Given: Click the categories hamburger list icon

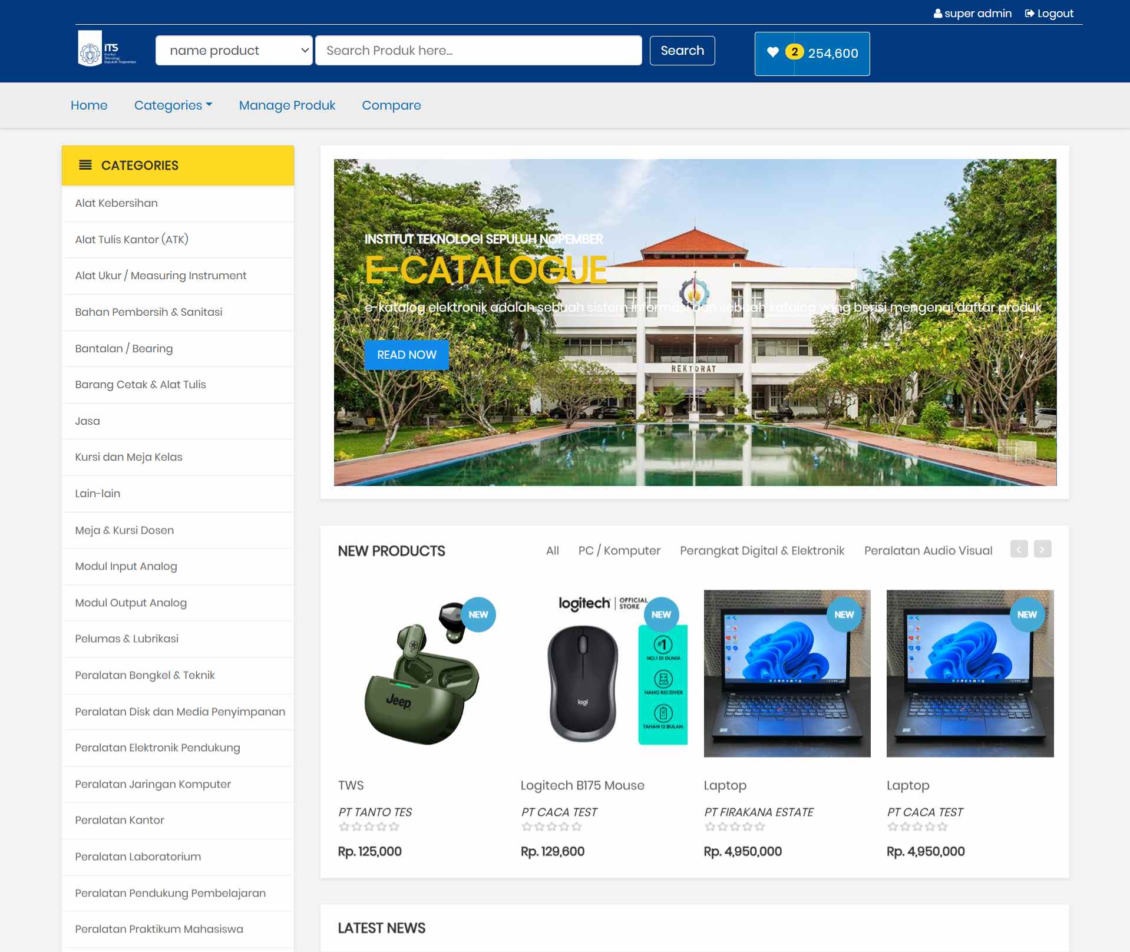Looking at the screenshot, I should coord(85,165).
